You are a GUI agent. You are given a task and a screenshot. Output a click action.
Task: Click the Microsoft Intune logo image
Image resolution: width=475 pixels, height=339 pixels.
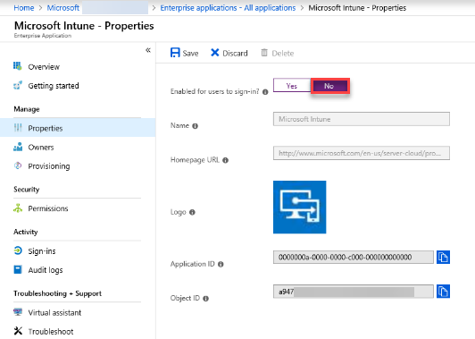[x=300, y=208]
